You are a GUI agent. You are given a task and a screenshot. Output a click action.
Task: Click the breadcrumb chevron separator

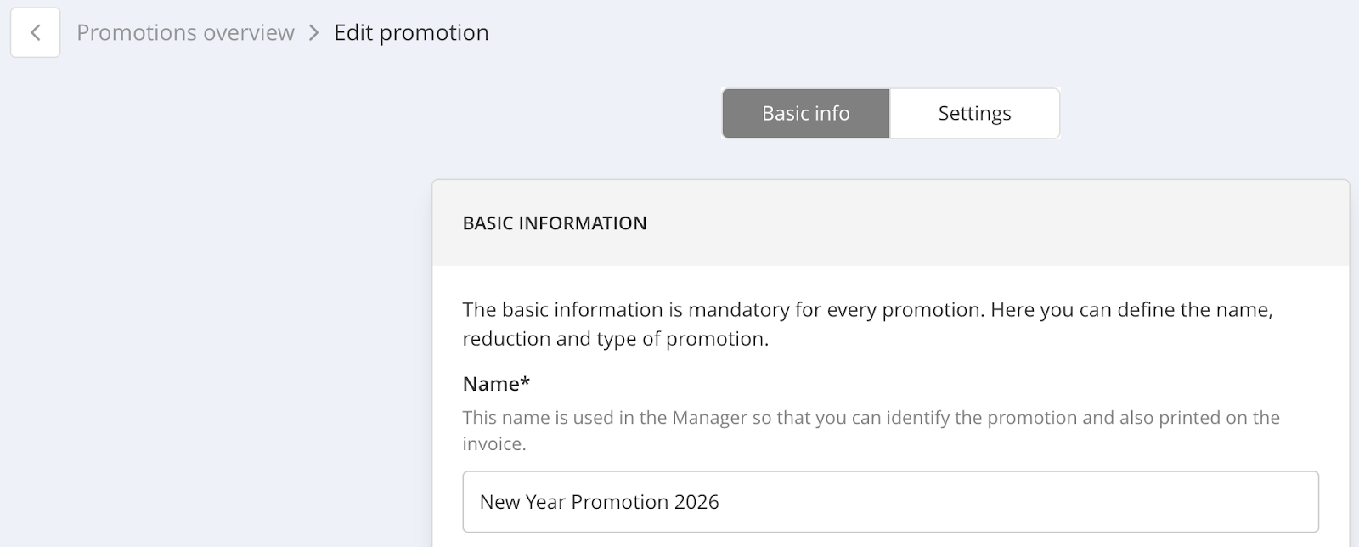(x=314, y=33)
